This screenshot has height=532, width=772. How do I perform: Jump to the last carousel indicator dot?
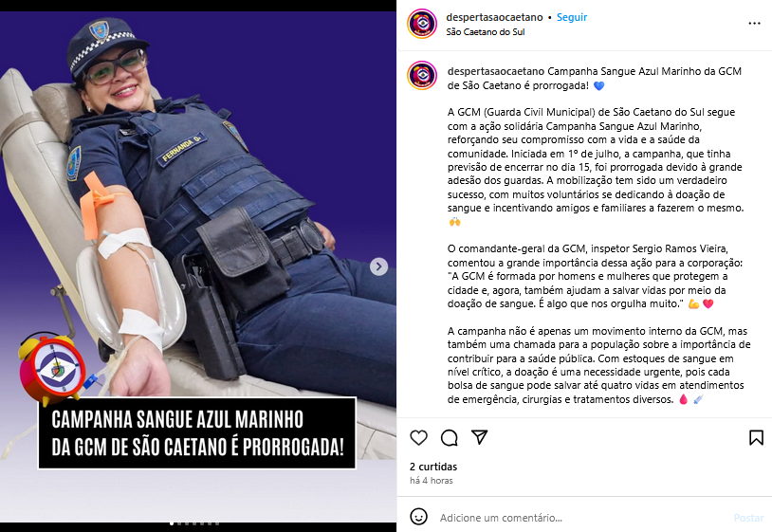tap(217, 523)
